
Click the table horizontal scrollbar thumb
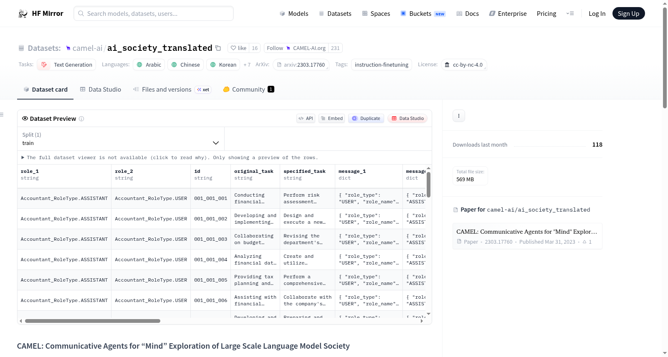(x=93, y=321)
